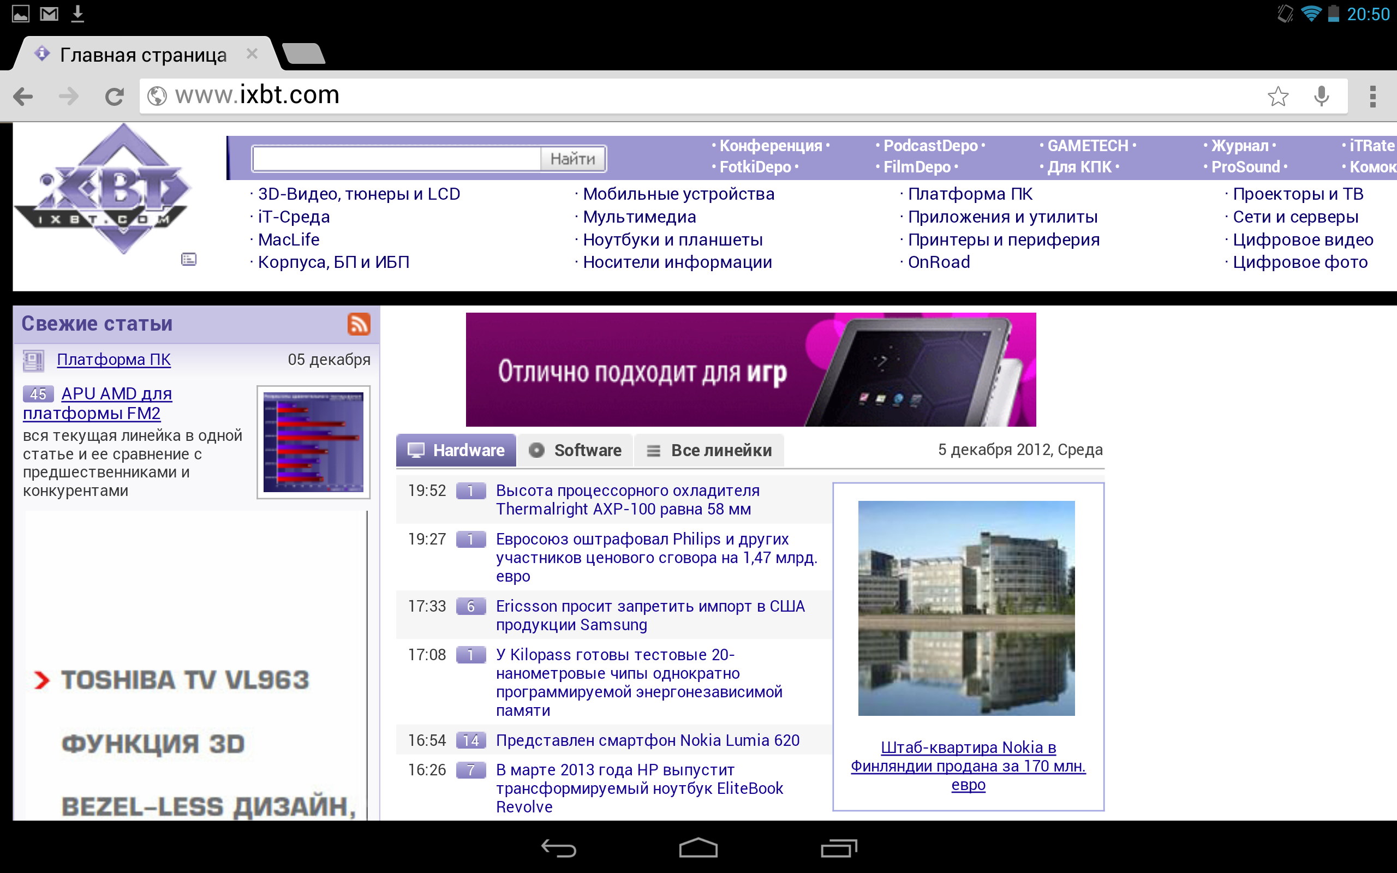Screen dimensions: 1397x873
Task: Open Мобильные устройства section link
Action: (x=678, y=194)
